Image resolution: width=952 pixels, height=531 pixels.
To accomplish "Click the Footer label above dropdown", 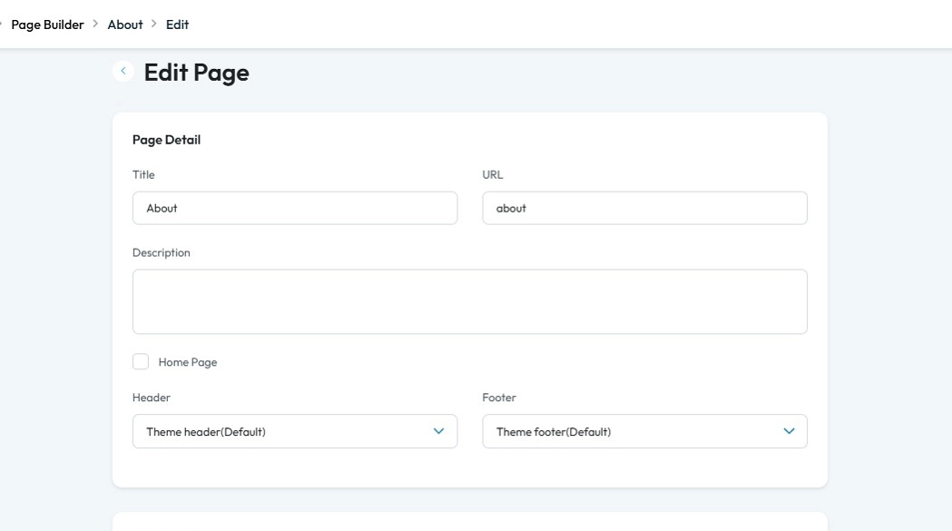I will pyautogui.click(x=499, y=398).
